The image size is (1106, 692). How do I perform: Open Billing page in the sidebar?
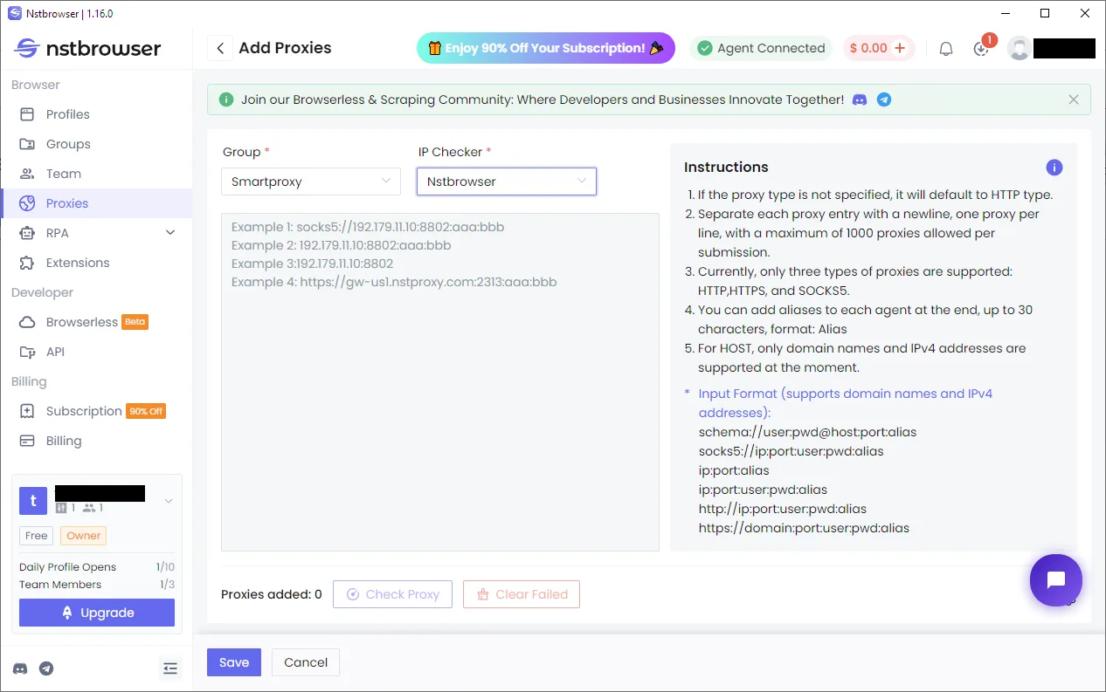(x=96, y=441)
